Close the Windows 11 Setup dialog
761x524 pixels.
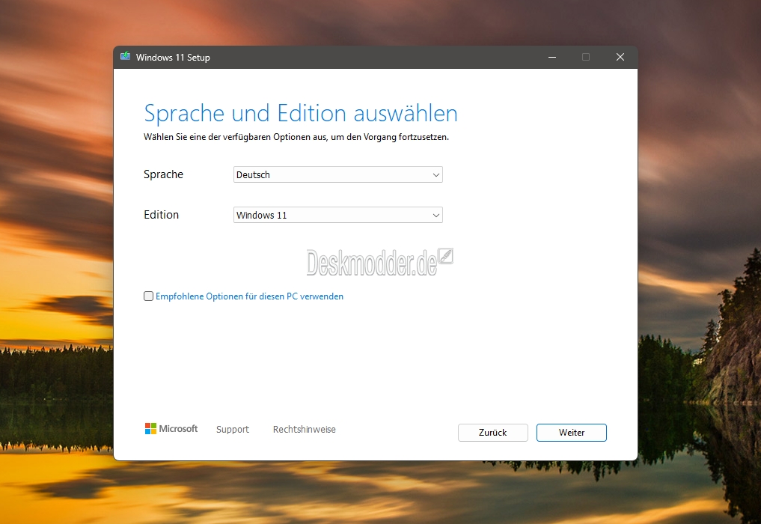coord(620,58)
